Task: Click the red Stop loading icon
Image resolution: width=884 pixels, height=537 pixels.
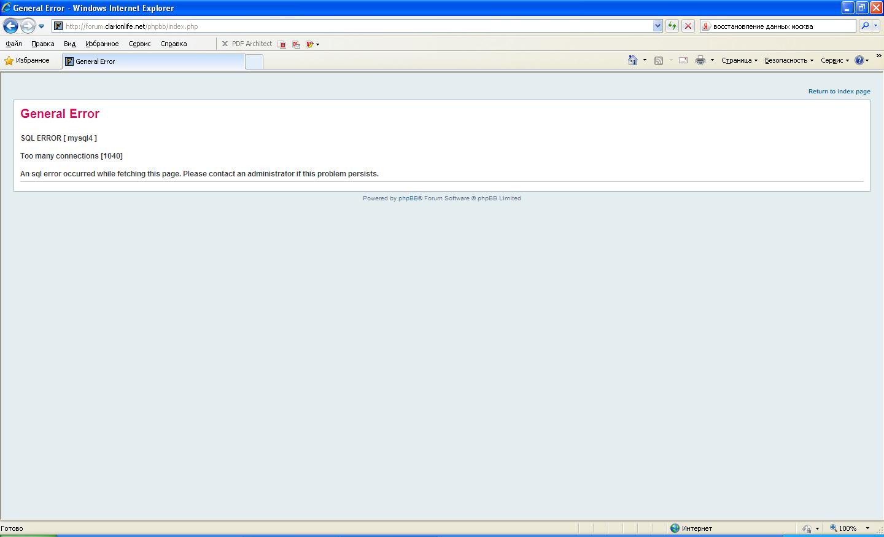Action: pos(688,26)
